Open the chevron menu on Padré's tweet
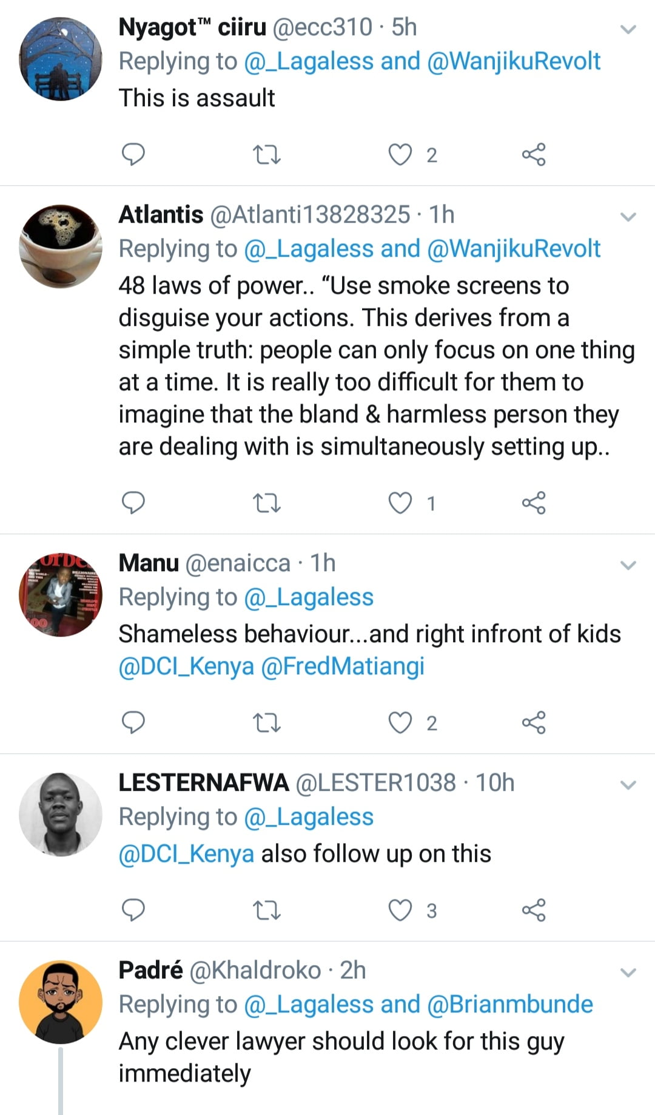 point(629,973)
